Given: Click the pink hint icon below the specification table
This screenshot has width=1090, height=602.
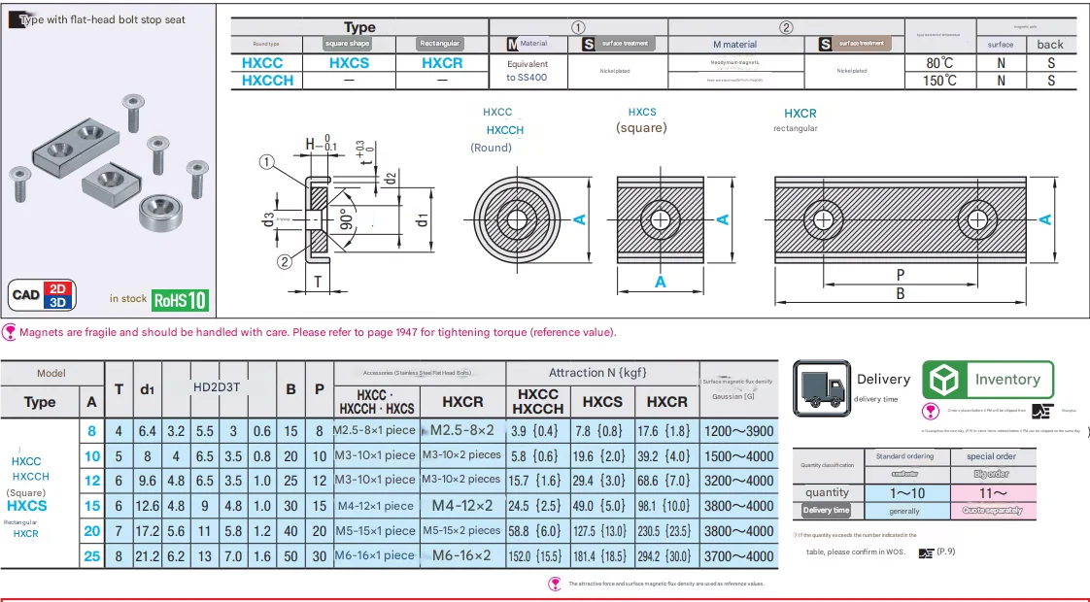Looking at the screenshot, I should click(554, 584).
